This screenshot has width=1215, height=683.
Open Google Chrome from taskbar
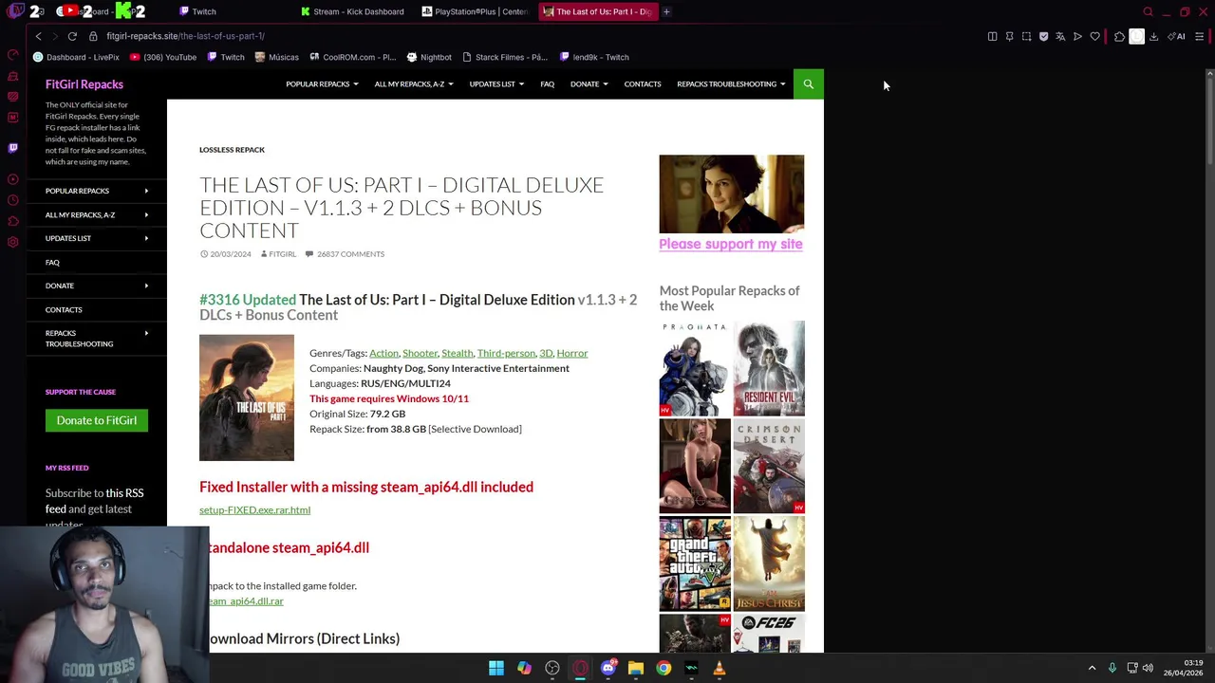point(664,668)
